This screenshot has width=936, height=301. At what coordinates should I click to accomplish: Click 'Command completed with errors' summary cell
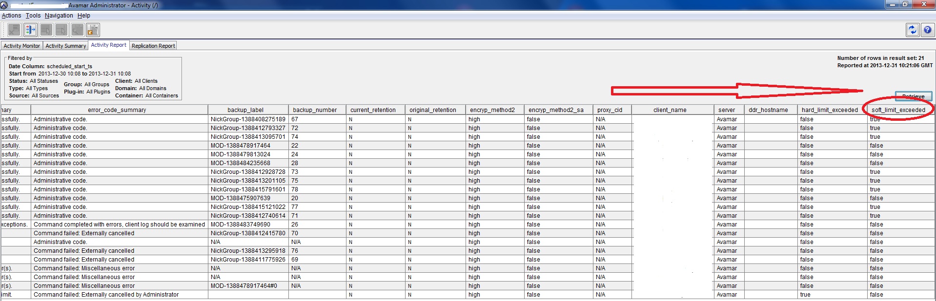[x=119, y=225]
